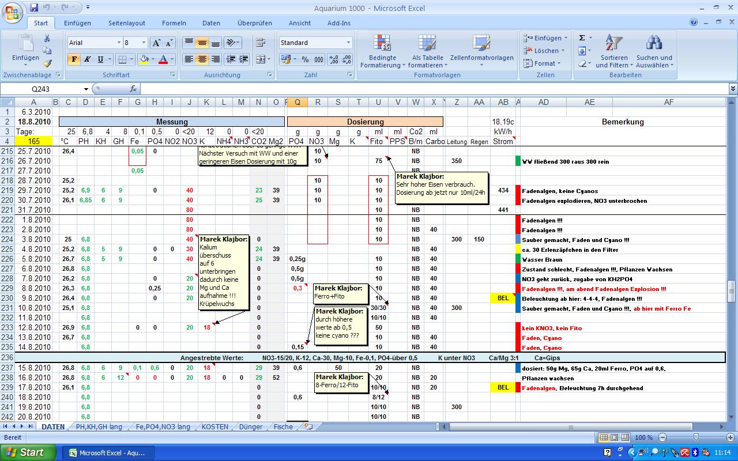Click the Einfügen paste icon

[x=25, y=43]
